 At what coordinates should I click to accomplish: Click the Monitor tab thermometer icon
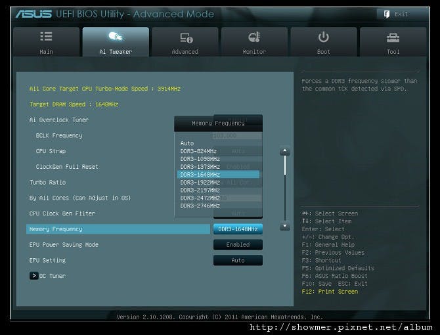(x=255, y=37)
